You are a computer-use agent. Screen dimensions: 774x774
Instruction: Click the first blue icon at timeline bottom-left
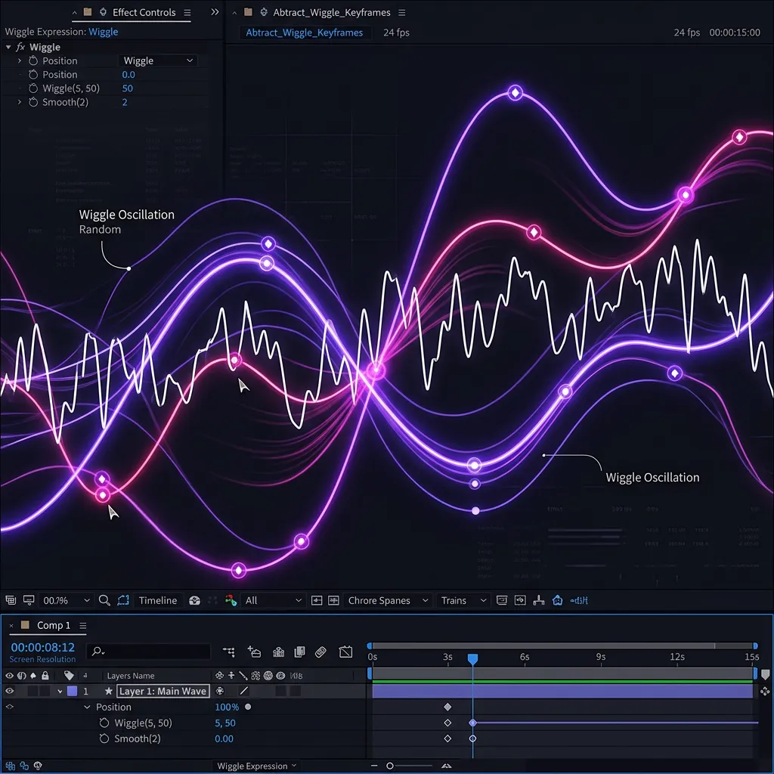pyautogui.click(x=11, y=766)
